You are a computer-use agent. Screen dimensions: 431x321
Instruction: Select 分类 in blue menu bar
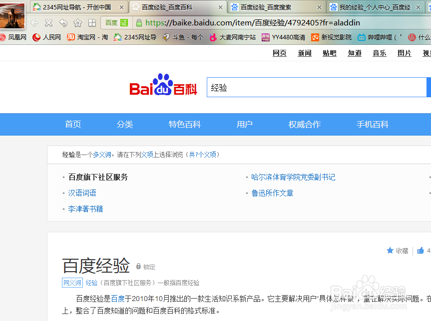[x=125, y=124]
